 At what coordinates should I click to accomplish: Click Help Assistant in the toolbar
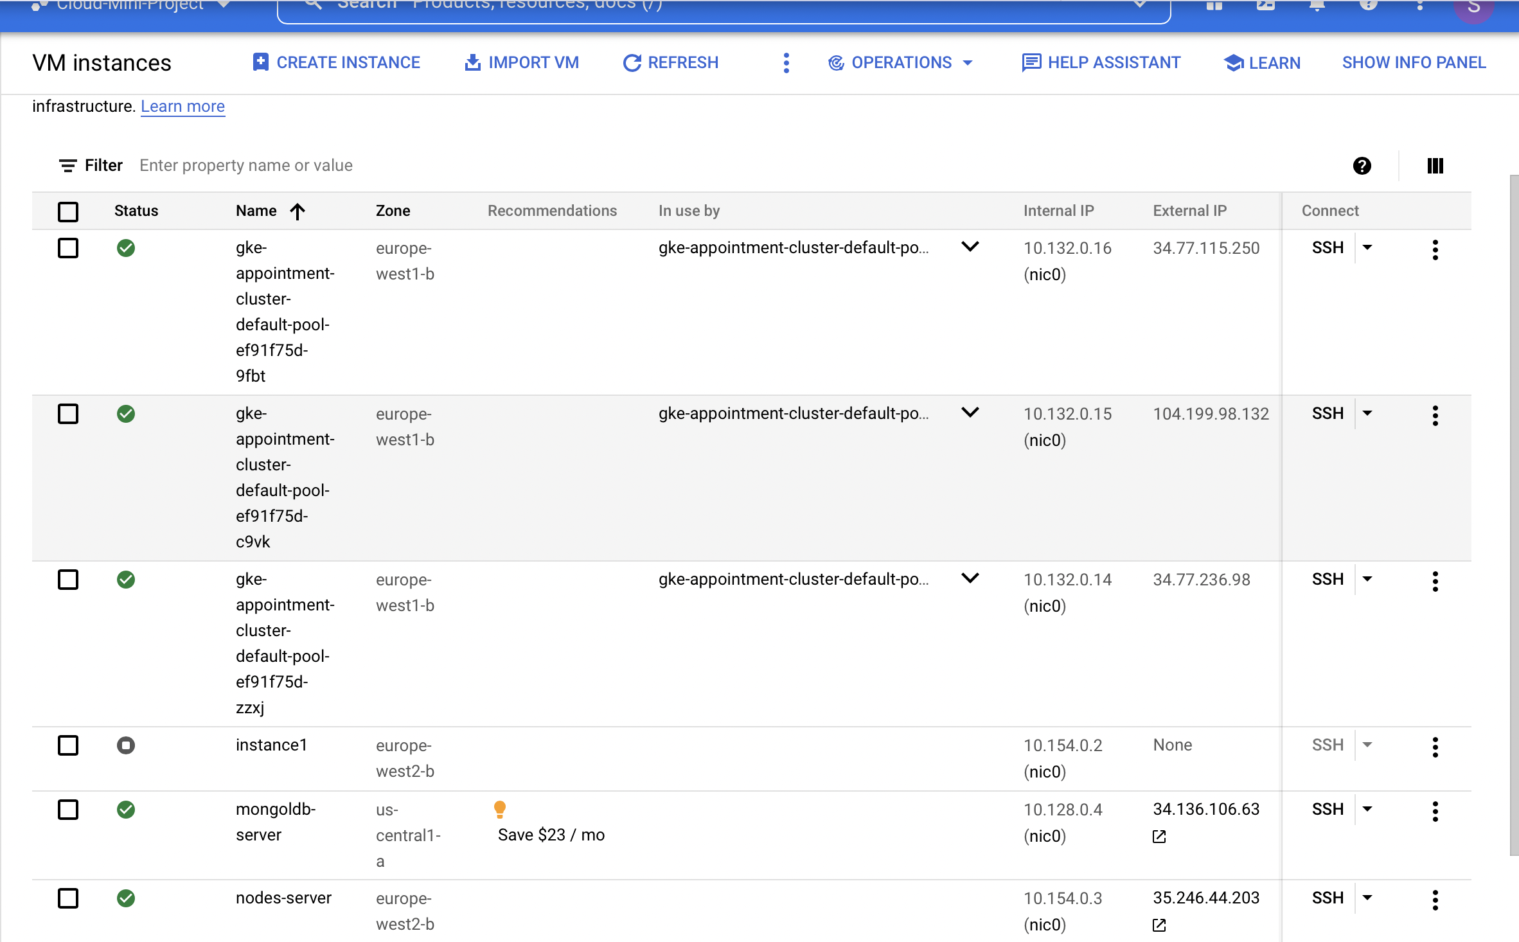tap(1101, 62)
